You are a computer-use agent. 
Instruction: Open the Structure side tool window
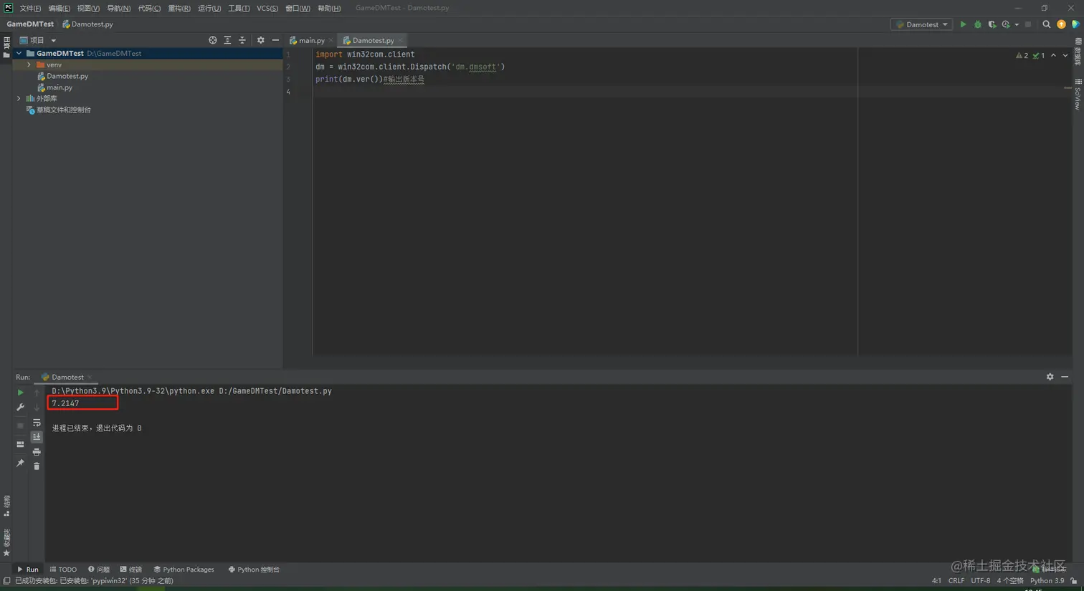(6, 506)
